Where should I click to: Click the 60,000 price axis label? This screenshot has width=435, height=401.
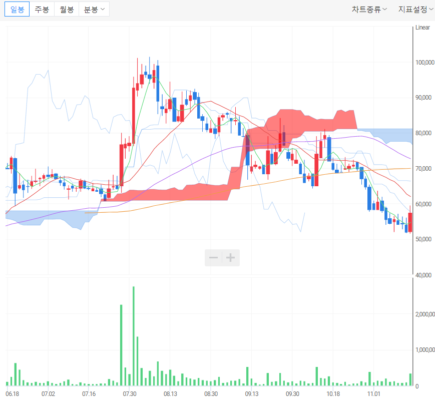tap(423, 204)
